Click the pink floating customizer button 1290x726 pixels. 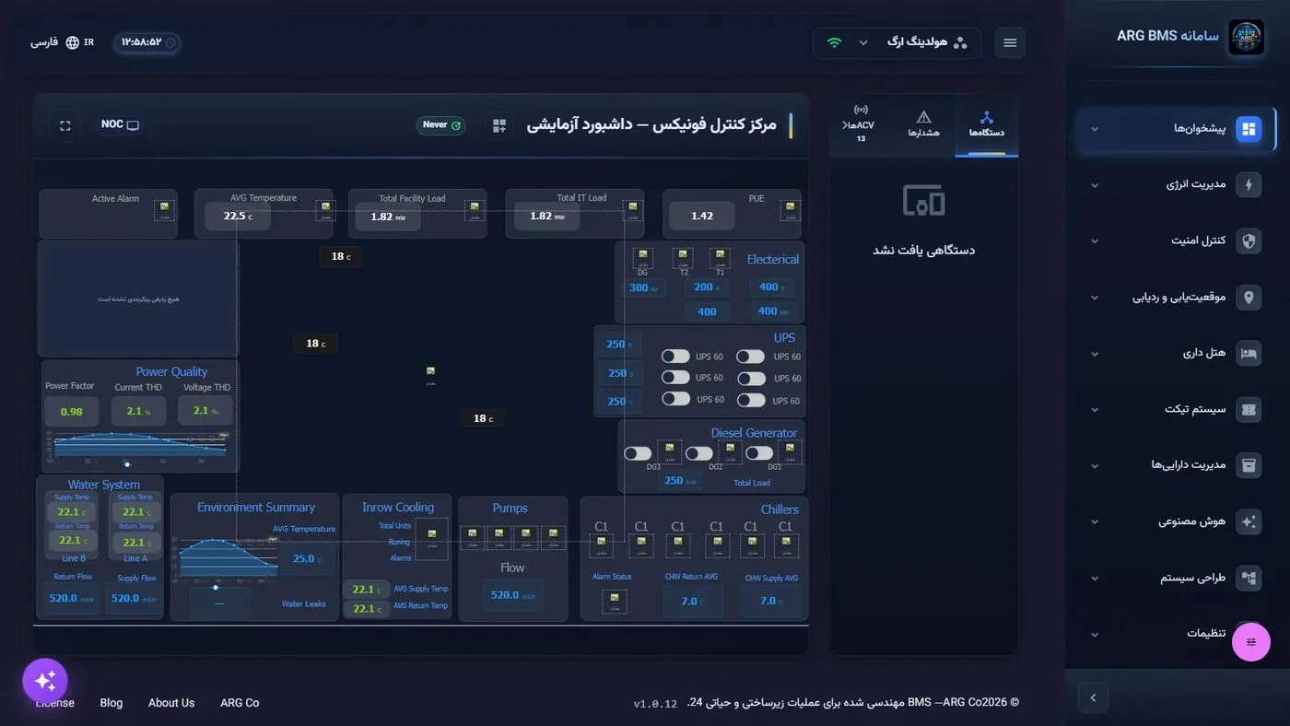click(1251, 642)
